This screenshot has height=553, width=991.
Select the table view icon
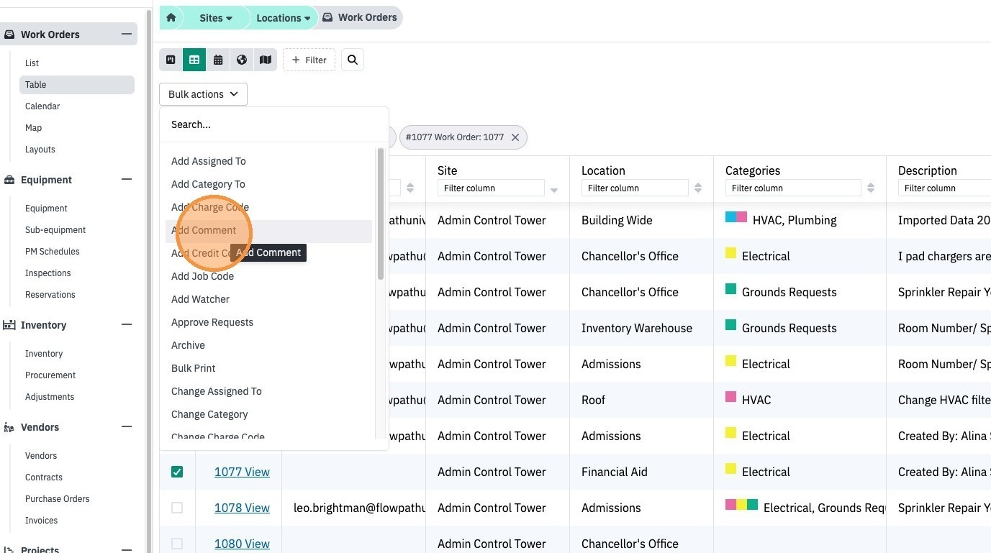[194, 60]
